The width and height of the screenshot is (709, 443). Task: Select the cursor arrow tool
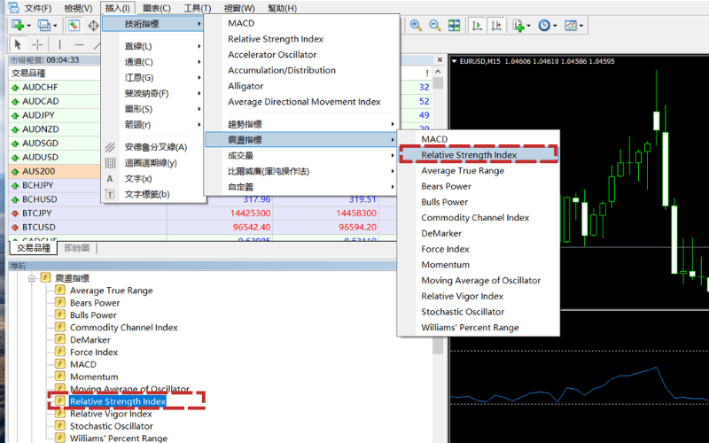click(x=19, y=44)
